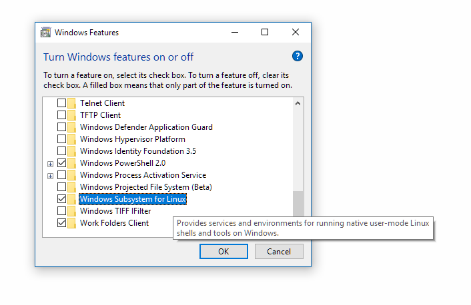471x305 pixels.
Task: Click the Cancel button
Action: click(x=279, y=251)
